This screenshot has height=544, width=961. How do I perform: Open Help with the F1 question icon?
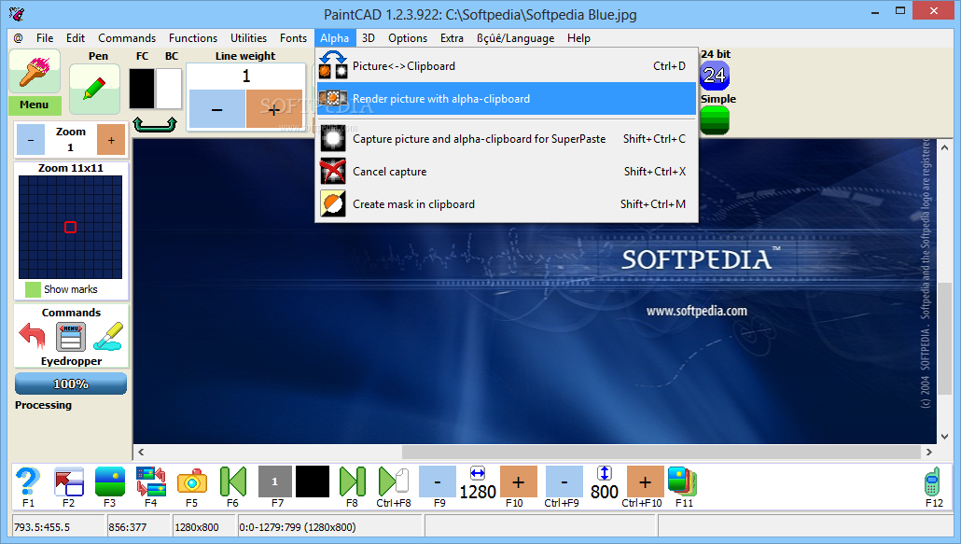tap(28, 481)
